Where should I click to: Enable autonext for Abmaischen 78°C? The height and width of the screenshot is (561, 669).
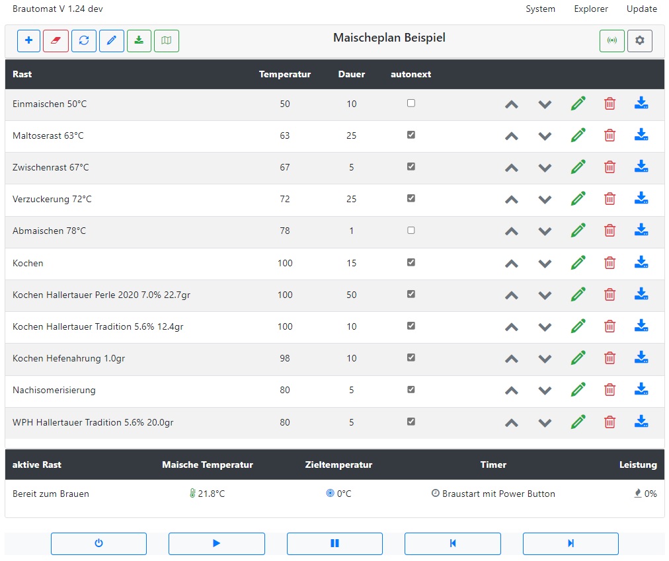[x=411, y=231]
